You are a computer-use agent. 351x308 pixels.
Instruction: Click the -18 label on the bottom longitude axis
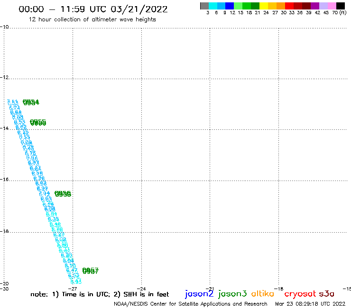pyautogui.click(x=279, y=289)
